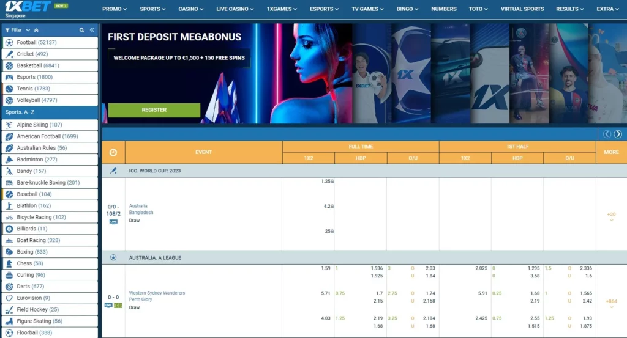This screenshot has width=627, height=338.
Task: Open sidebar search magnifier icon
Action: (x=81, y=30)
